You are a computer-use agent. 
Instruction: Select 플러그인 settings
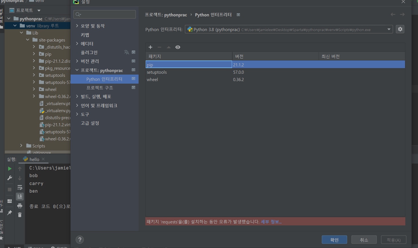[x=89, y=52]
